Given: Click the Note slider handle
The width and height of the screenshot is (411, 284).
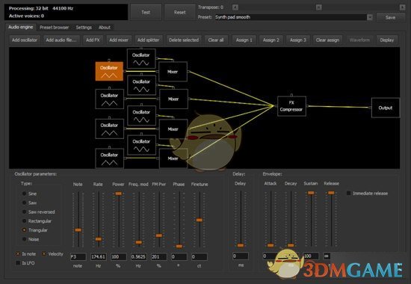Looking at the screenshot, I should pyautogui.click(x=78, y=230).
